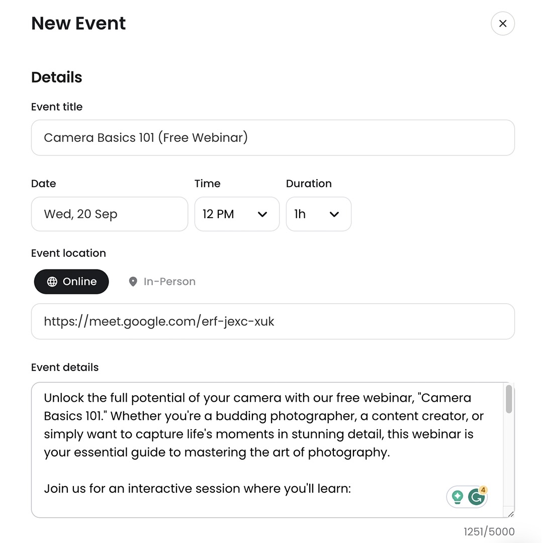The height and width of the screenshot is (543, 543).
Task: Click the Event details scrollbar
Action: coord(508,399)
